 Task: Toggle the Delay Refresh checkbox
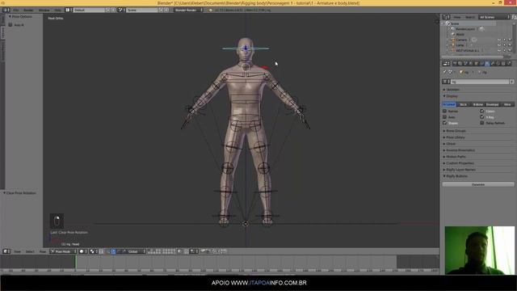click(x=481, y=123)
